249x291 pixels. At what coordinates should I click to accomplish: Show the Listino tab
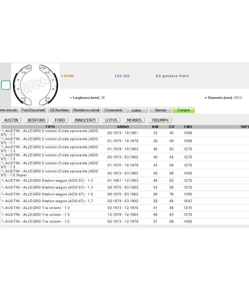click(137, 110)
